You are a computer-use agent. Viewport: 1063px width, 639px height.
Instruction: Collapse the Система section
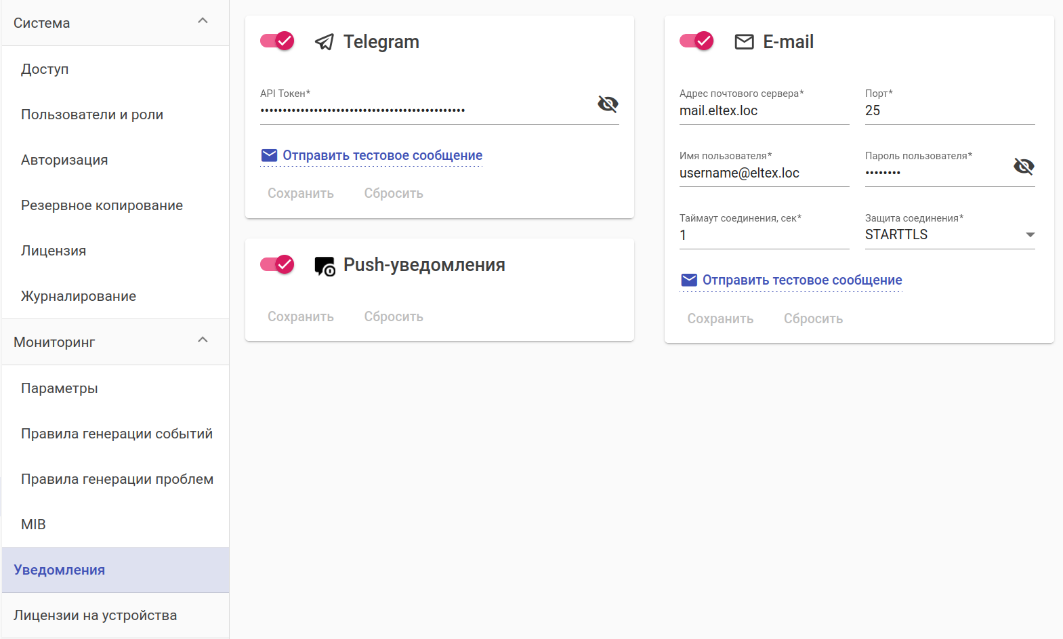pos(203,22)
